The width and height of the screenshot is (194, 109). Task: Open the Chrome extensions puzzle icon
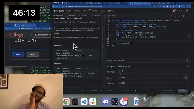(179, 6)
